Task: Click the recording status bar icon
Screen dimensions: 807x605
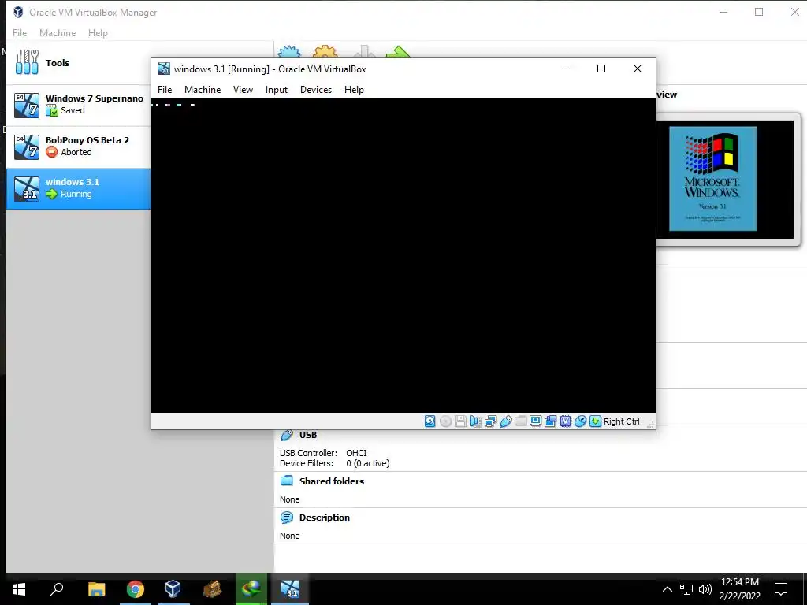Action: click(550, 421)
